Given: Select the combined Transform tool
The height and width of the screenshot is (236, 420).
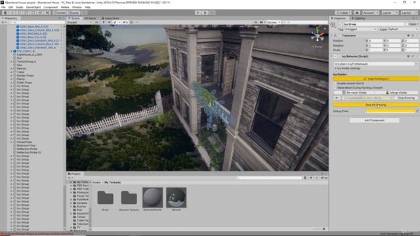Looking at the screenshot, I should (41, 12).
